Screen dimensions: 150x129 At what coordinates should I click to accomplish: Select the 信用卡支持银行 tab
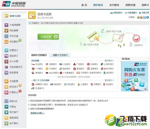pos(39,55)
